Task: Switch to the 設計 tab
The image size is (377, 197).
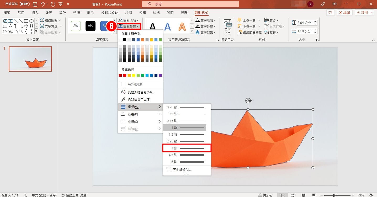Action: coord(63,13)
